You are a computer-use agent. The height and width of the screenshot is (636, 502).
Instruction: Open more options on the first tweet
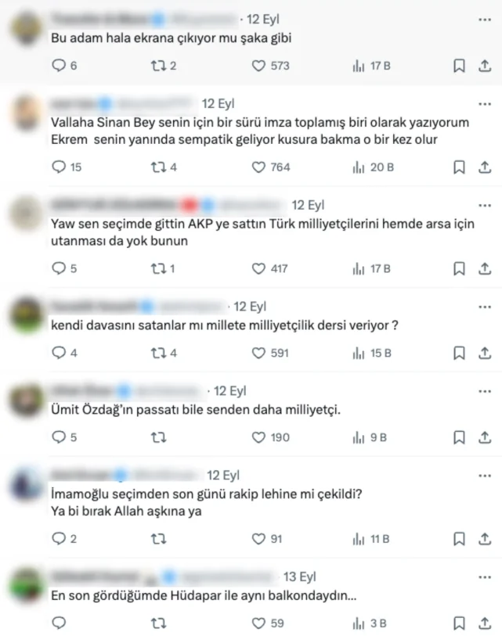485,20
